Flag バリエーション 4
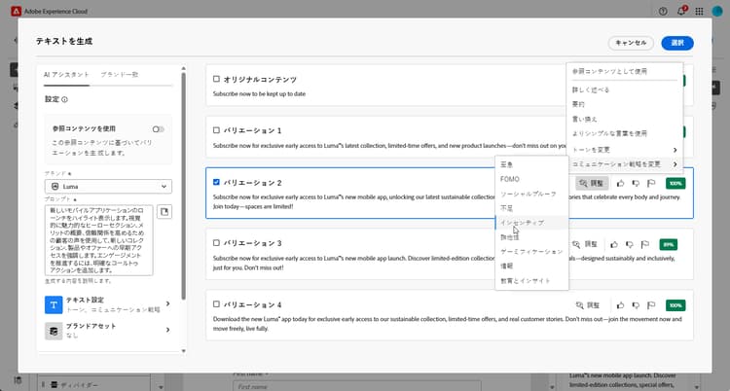This screenshot has width=730, height=391. click(651, 305)
